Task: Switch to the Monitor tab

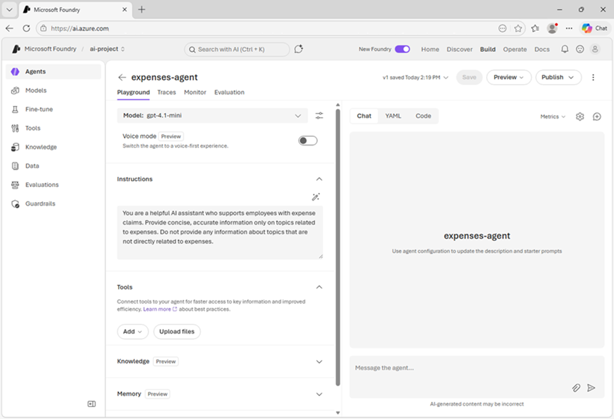Action: pyautogui.click(x=195, y=92)
